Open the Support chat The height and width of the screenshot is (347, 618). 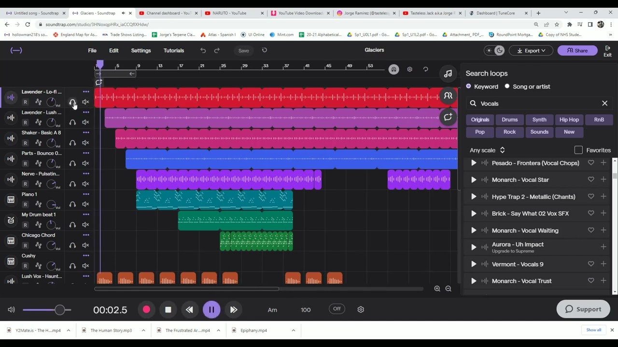(x=583, y=309)
